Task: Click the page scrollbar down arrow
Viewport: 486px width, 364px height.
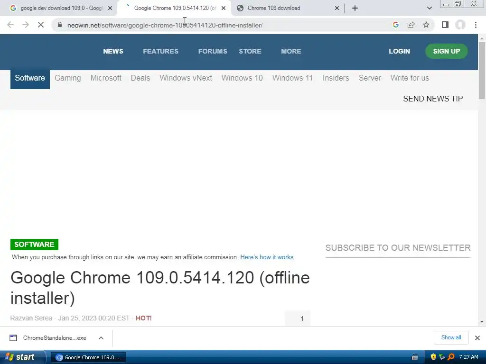Action: 482,322
